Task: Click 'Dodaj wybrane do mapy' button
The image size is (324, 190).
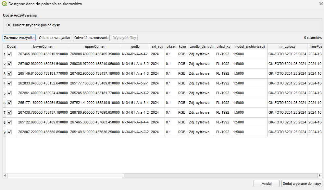Action: pyautogui.click(x=302, y=184)
